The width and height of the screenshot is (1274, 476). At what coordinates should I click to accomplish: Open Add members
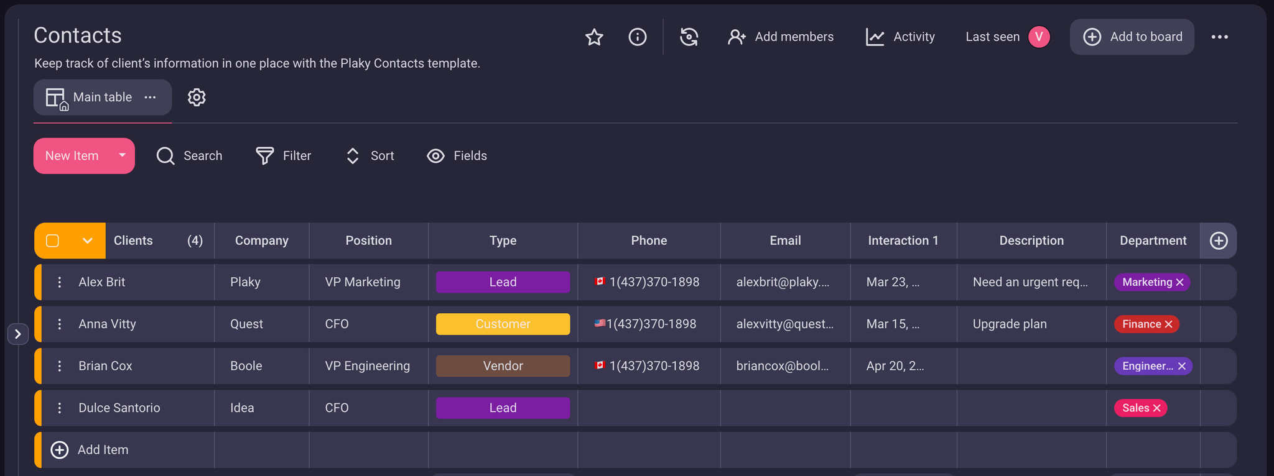[780, 37]
